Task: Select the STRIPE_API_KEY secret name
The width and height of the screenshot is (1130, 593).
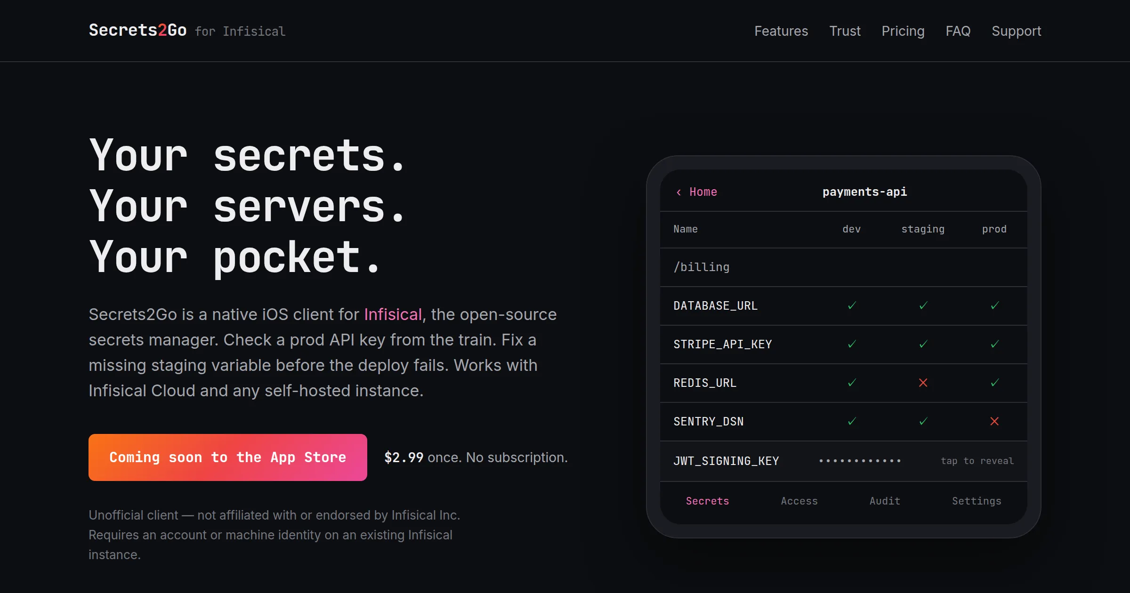Action: [722, 345]
